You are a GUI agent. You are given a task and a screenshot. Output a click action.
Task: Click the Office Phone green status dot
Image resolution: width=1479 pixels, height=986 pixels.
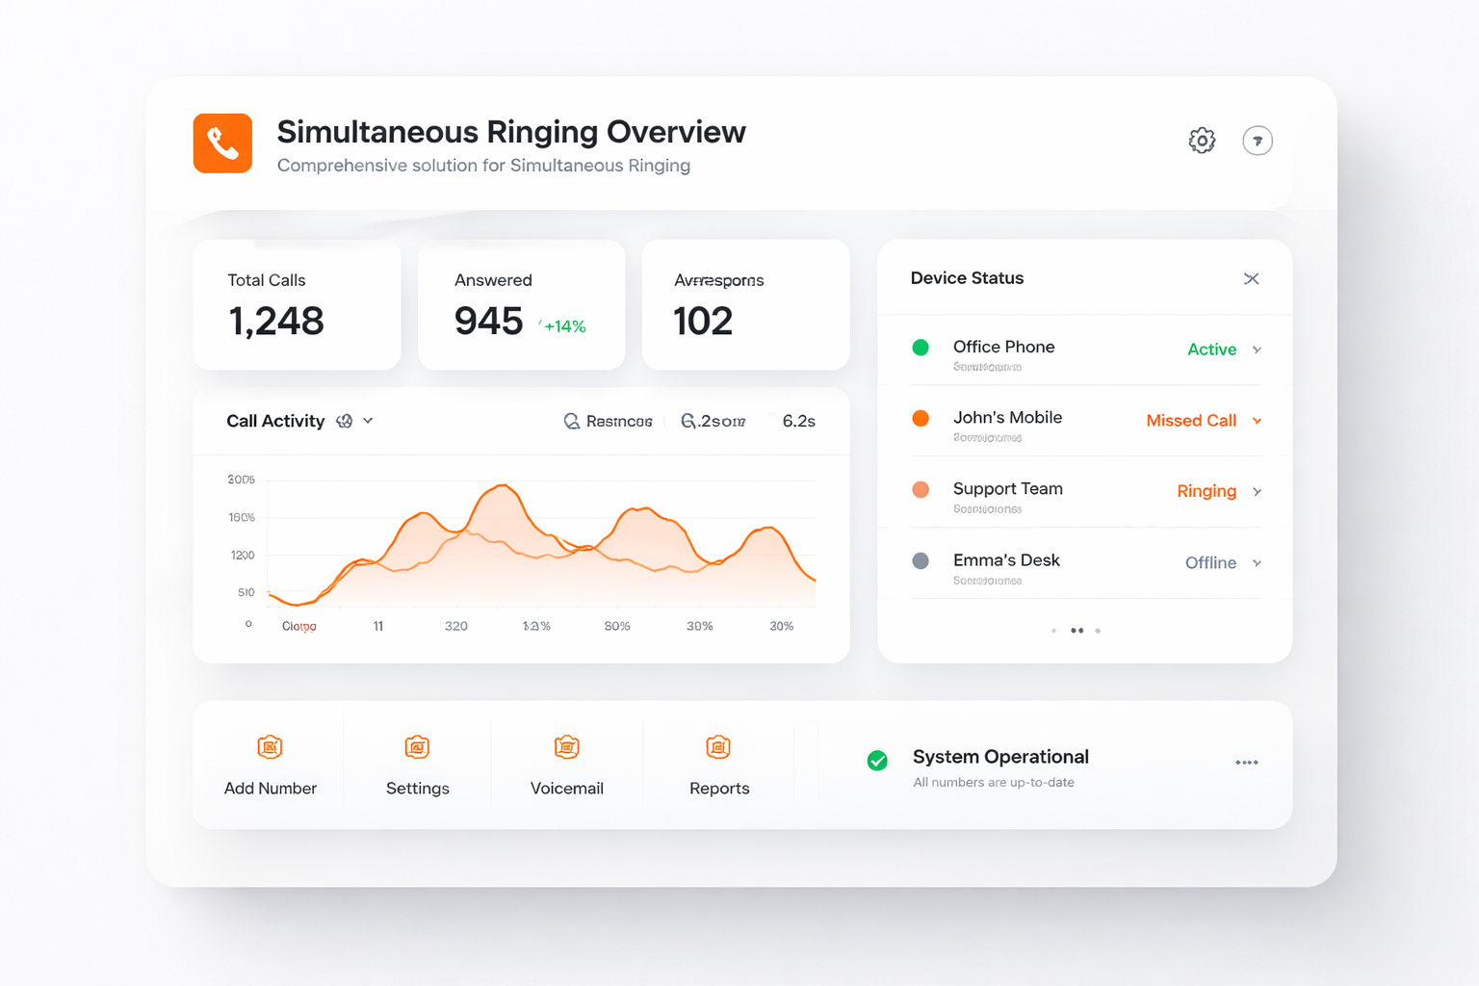pos(921,348)
